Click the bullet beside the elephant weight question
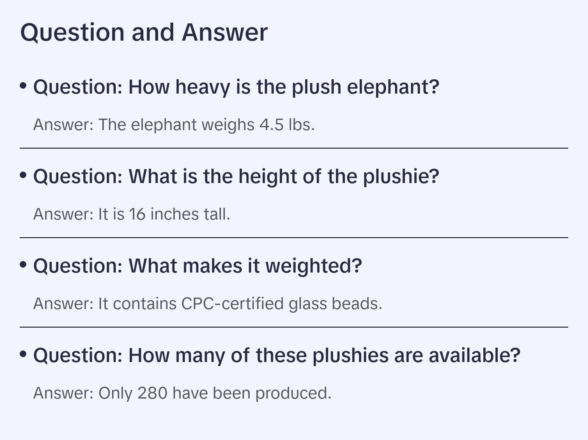Screen dimensions: 588x440 tap(23, 85)
